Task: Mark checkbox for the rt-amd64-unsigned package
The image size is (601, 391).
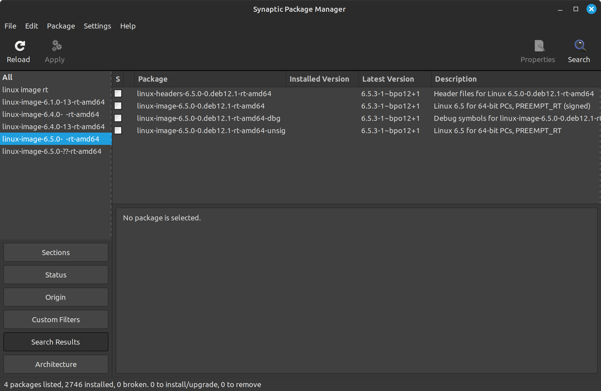Action: [x=118, y=130]
